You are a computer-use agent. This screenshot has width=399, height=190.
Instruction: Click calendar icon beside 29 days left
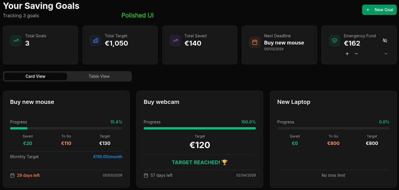pyautogui.click(x=12, y=175)
